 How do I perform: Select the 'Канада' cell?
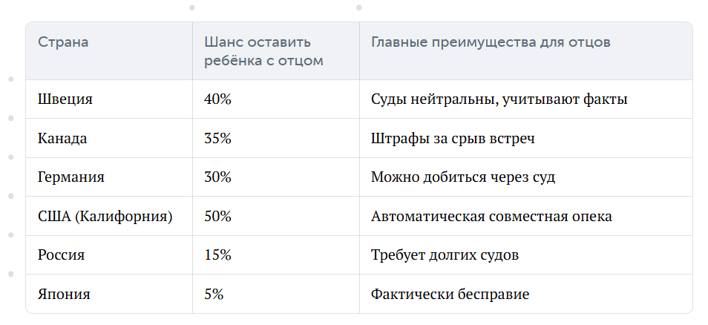click(x=62, y=138)
